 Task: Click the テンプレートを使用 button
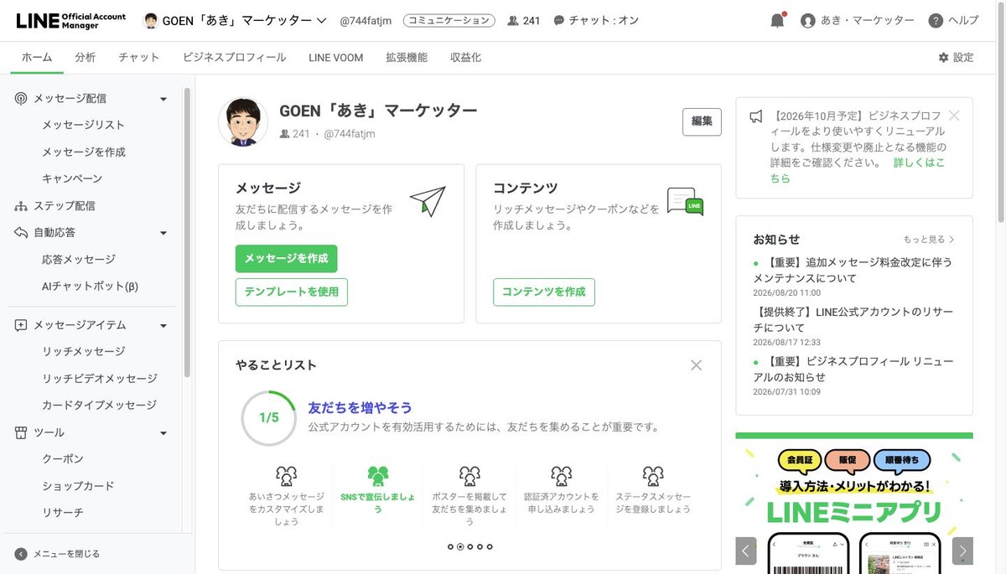click(x=292, y=292)
